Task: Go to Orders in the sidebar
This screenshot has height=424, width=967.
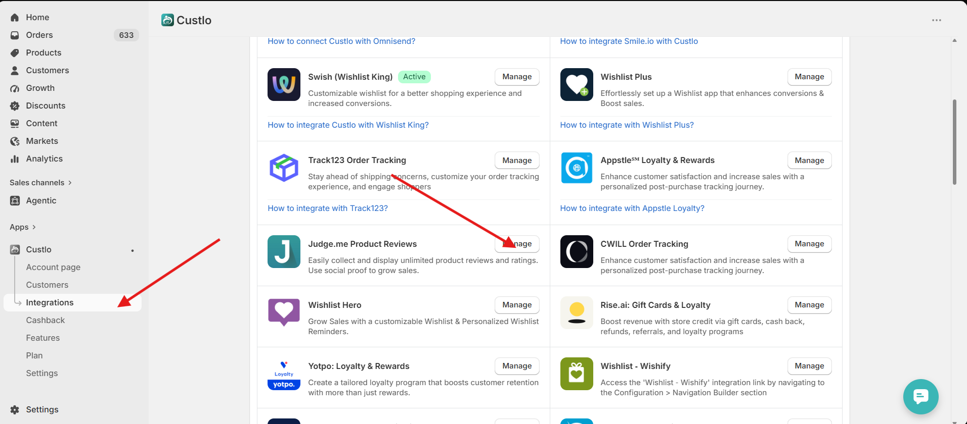Action: 39,35
